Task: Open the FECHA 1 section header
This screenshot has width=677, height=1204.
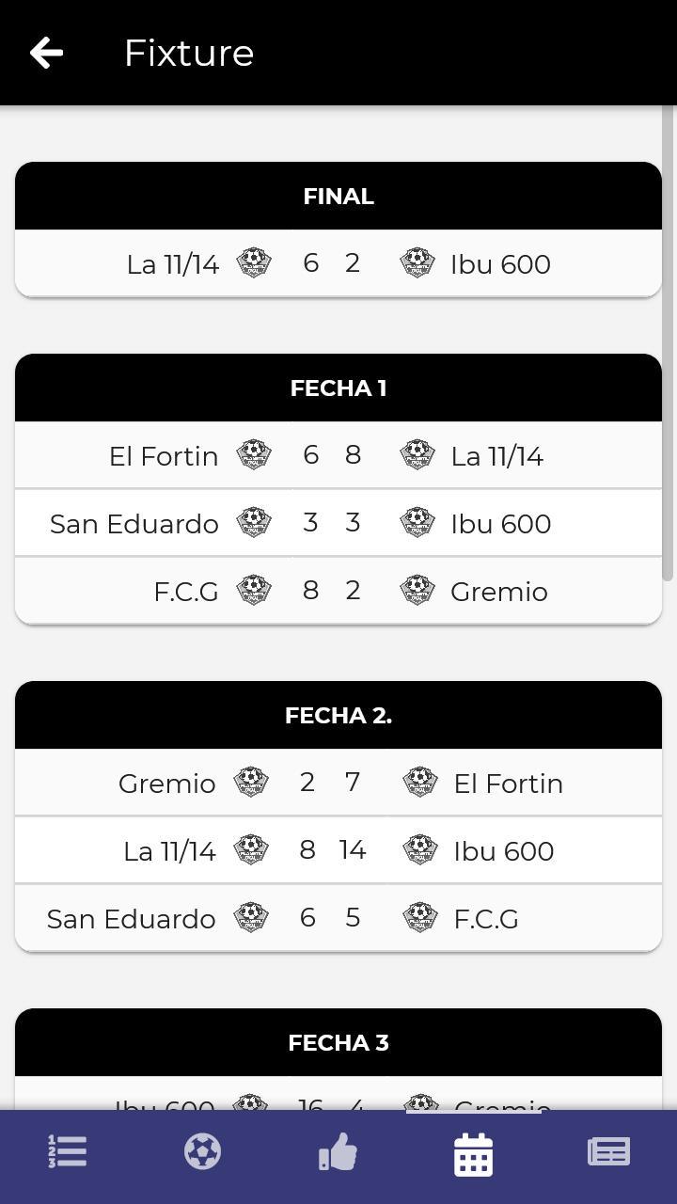Action: 338,387
